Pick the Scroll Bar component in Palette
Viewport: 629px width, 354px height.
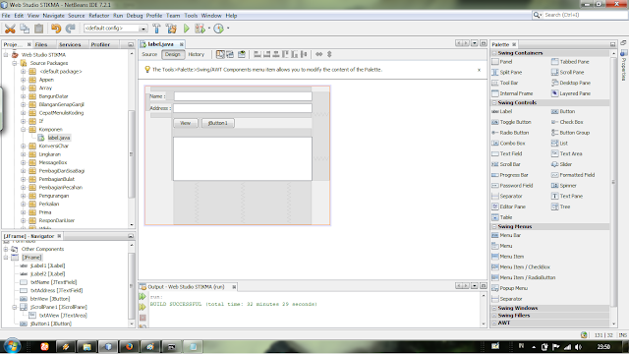tap(506, 164)
